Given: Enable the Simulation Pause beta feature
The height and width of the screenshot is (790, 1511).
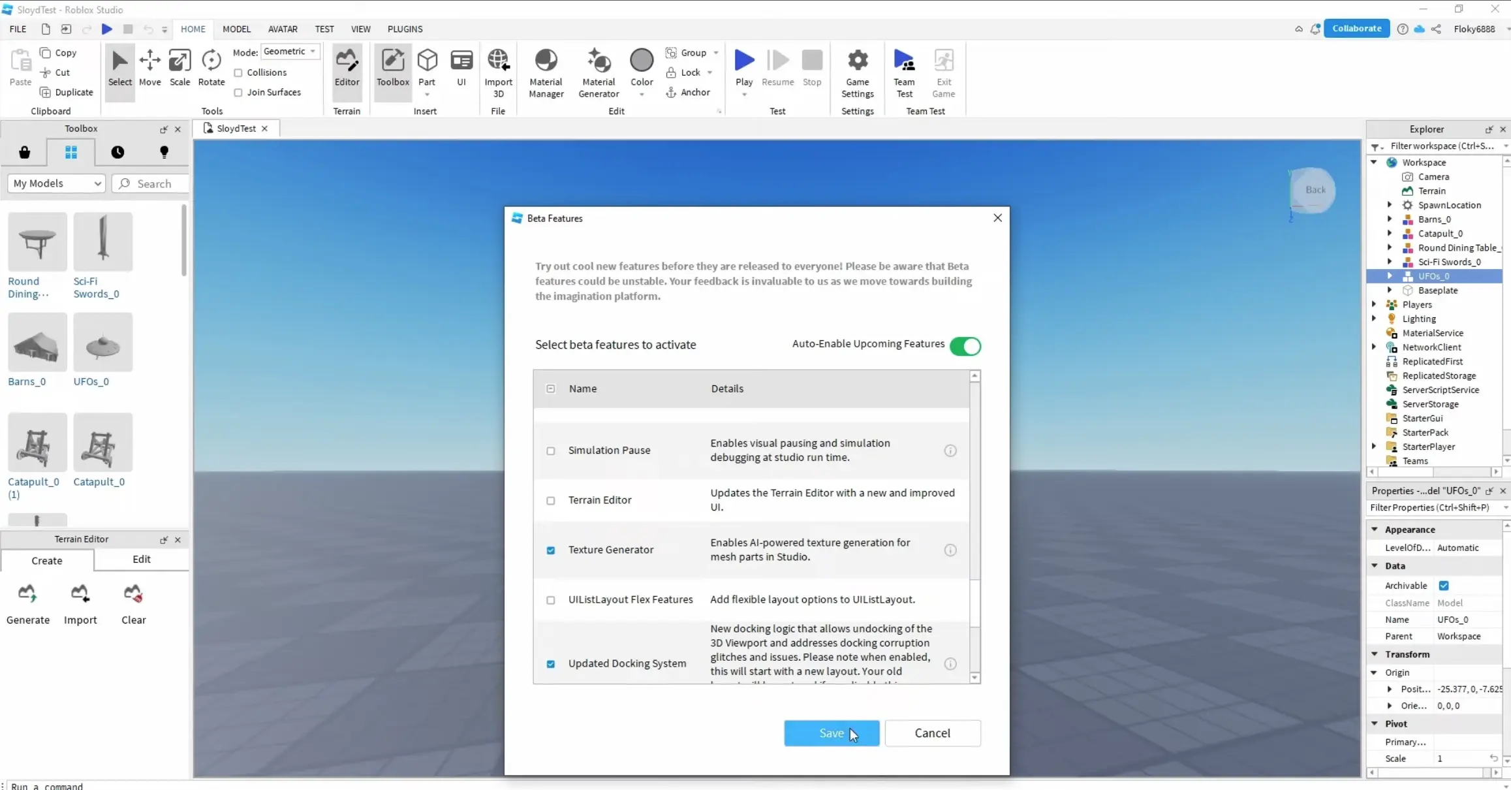Looking at the screenshot, I should tap(550, 451).
